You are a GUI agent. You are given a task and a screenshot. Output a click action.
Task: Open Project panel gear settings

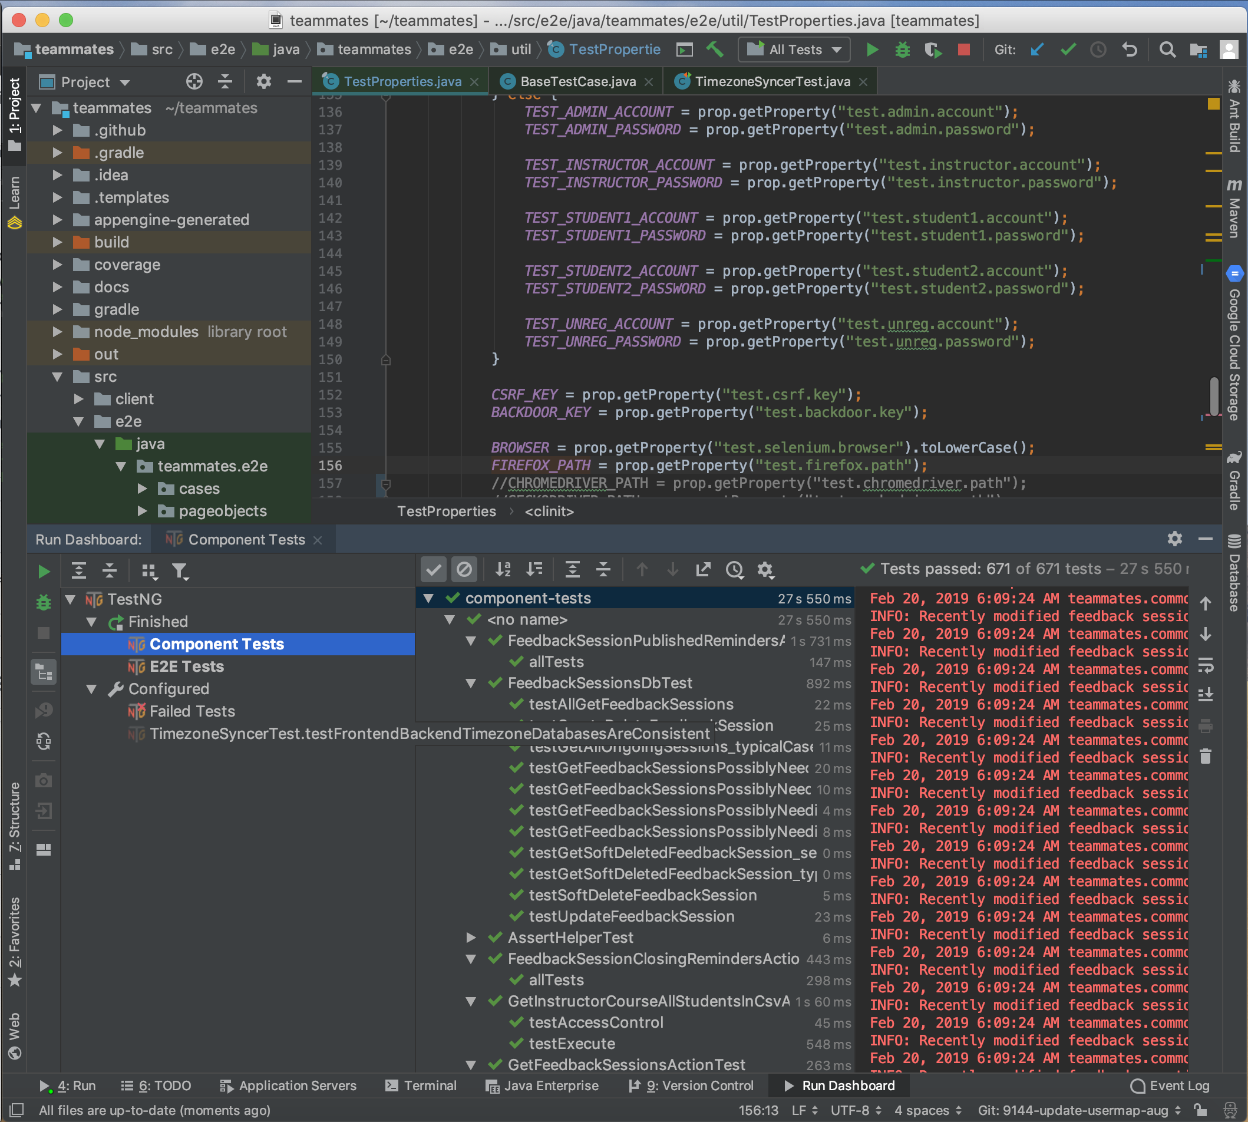click(x=264, y=81)
